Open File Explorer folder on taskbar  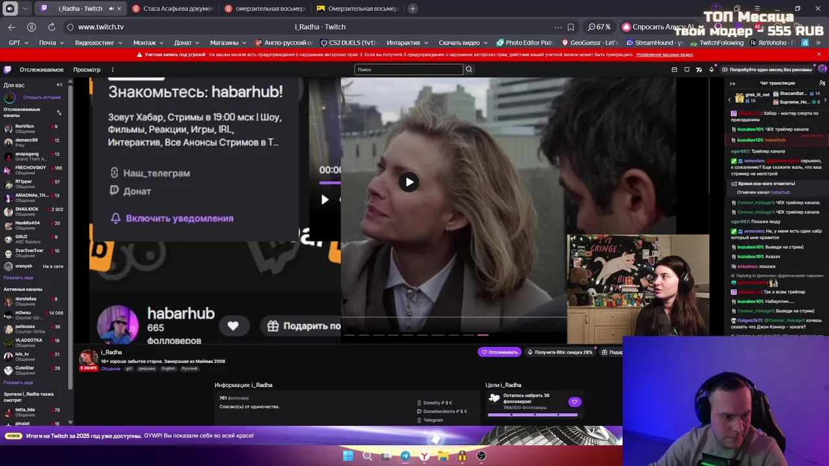443,456
